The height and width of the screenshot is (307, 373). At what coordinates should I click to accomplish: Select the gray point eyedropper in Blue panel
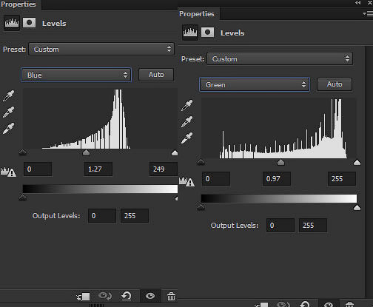(8, 112)
